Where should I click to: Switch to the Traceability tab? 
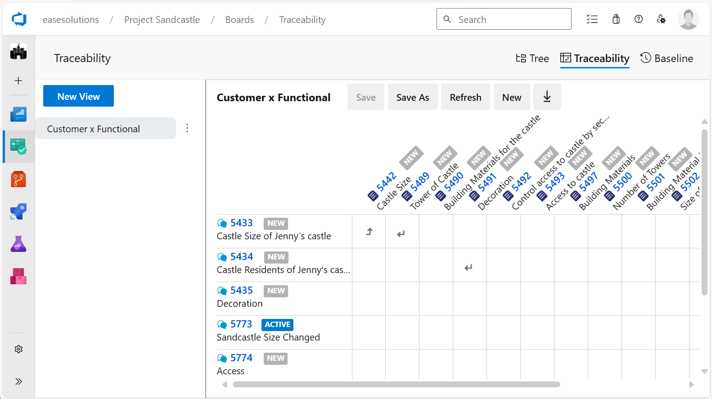[x=595, y=58]
